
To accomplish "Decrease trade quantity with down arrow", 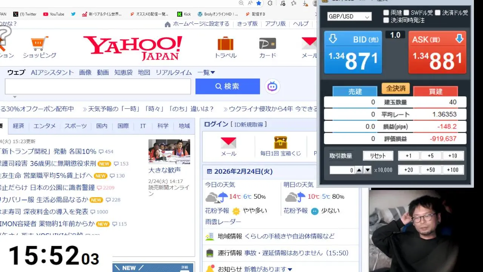I will pyautogui.click(x=368, y=170).
